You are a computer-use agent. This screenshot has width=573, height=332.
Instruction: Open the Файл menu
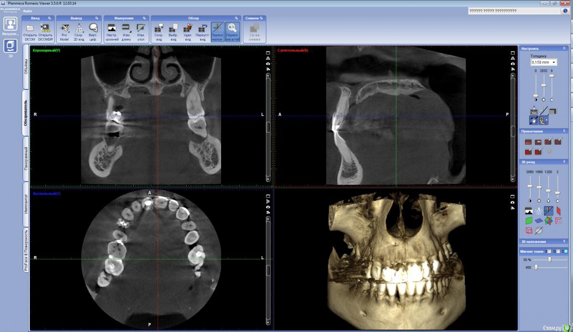(x=27, y=11)
